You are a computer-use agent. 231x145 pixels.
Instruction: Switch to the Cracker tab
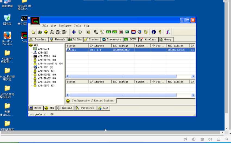click(92, 39)
